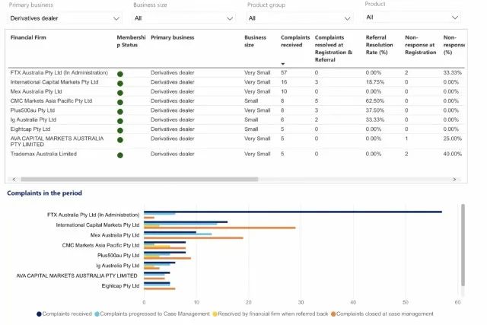Click Mex Australia status green dot
The height and width of the screenshot is (325, 487).
[120, 93]
